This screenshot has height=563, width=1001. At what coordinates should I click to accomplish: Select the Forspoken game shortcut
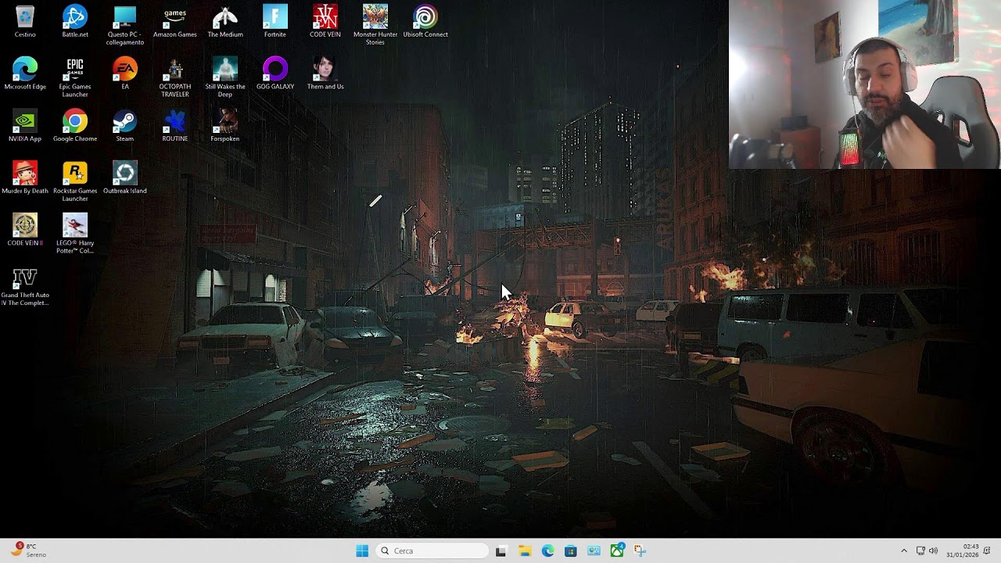[x=225, y=127]
